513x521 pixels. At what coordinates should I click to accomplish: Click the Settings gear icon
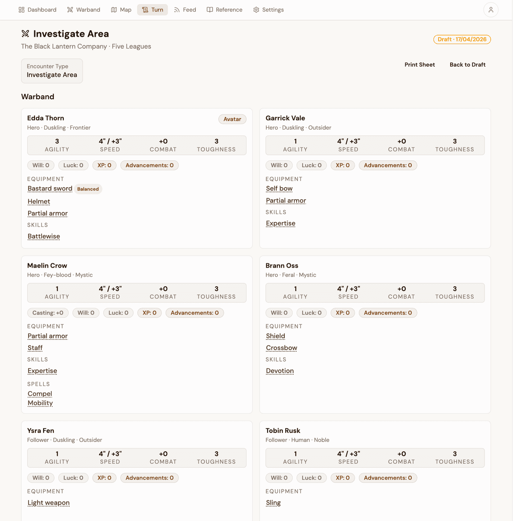[x=256, y=10]
